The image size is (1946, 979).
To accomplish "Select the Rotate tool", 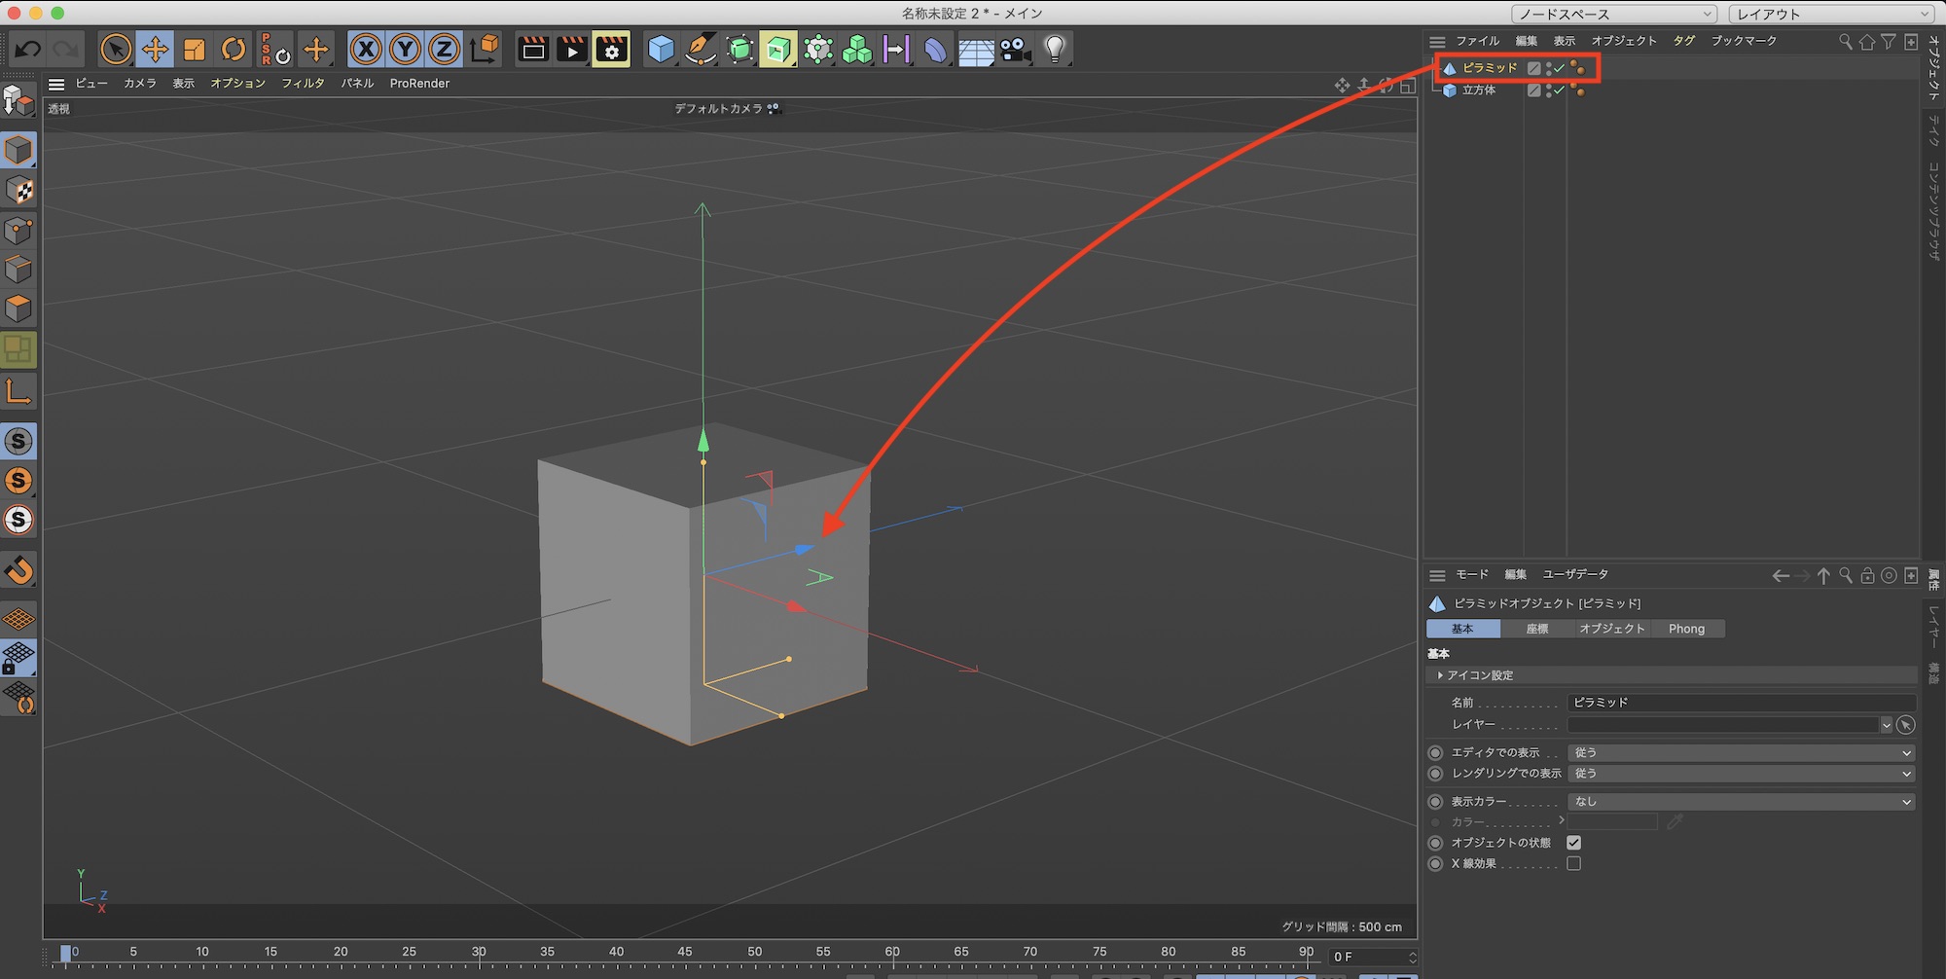I will 234,49.
